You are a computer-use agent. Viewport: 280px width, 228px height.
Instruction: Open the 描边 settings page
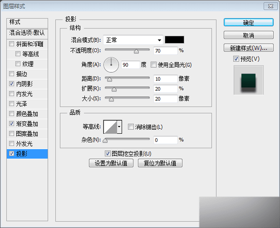22,74
